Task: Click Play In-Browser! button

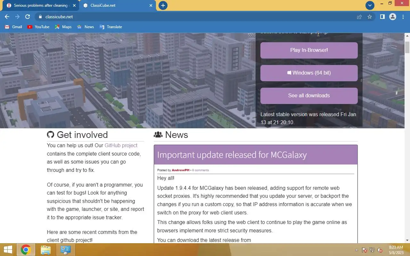Action: coord(309,50)
